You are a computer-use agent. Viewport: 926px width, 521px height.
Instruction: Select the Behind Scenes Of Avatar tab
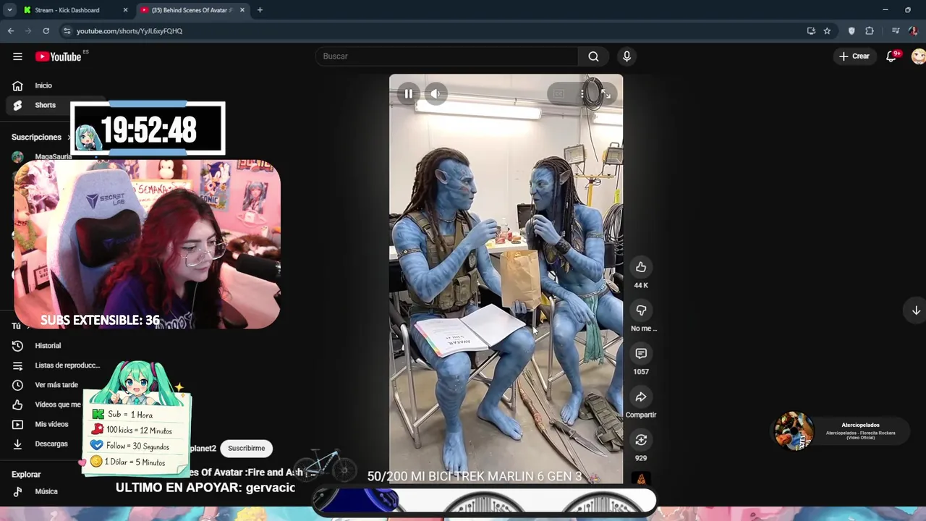click(x=190, y=10)
